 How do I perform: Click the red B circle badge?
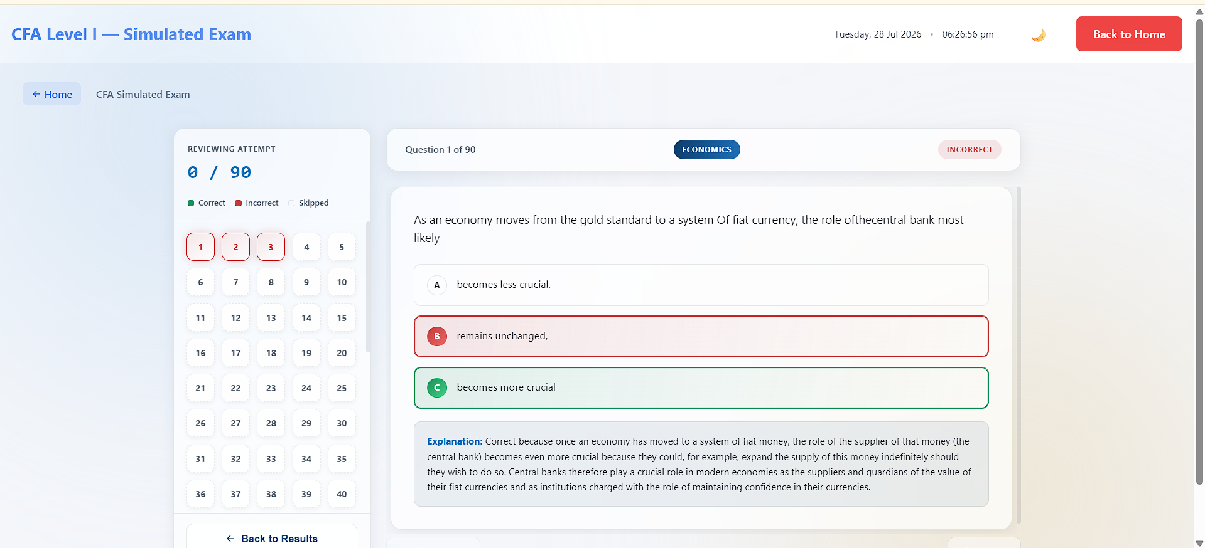point(437,336)
